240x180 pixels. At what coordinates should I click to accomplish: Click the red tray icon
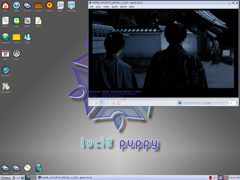[x=210, y=178]
